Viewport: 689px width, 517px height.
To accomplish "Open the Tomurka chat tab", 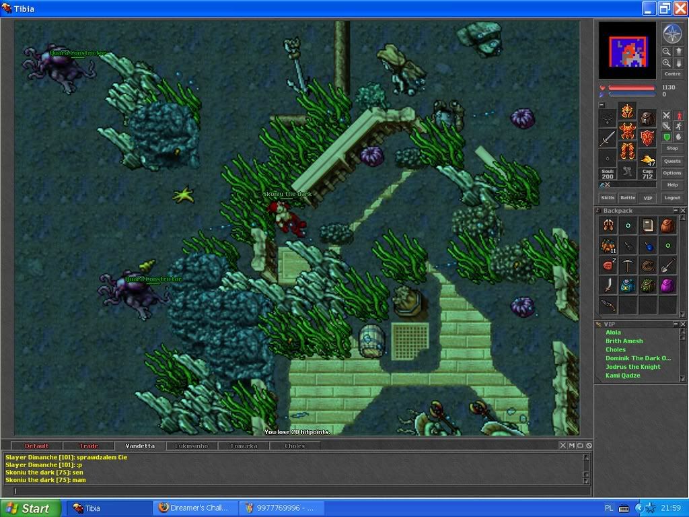I will pos(244,446).
